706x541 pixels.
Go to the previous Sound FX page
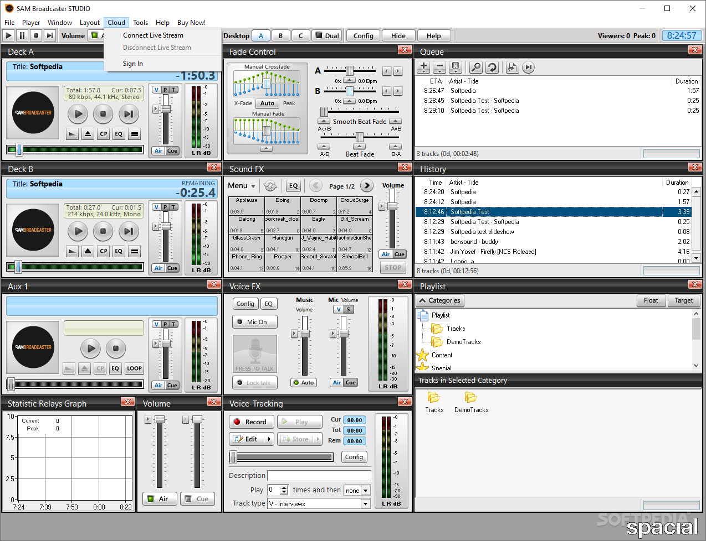click(316, 186)
